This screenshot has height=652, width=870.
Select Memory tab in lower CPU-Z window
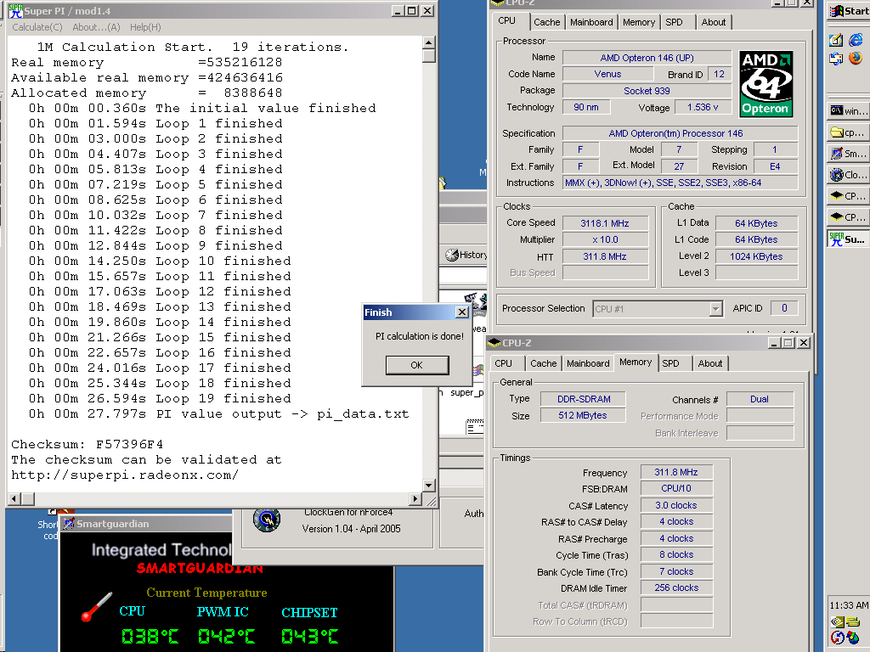[636, 362]
